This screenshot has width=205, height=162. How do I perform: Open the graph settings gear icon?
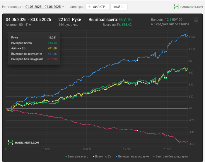(x=196, y=20)
